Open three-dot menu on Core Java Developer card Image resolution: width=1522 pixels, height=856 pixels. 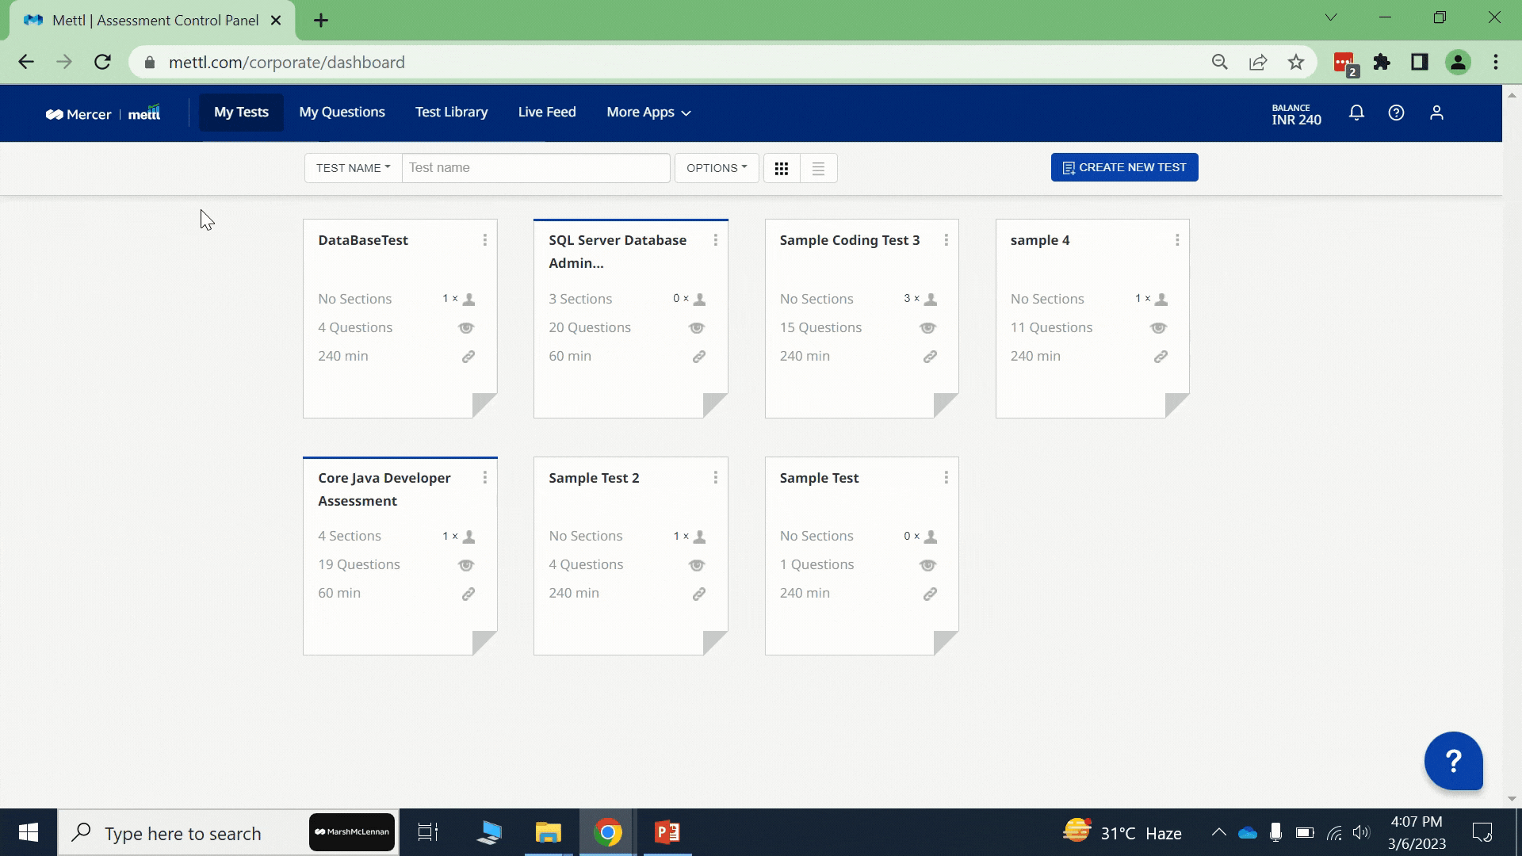coord(485,477)
